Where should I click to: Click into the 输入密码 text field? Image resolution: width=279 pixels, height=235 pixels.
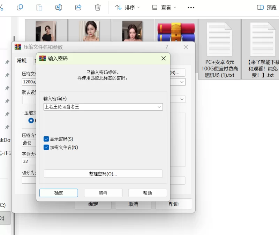[x=99, y=107]
